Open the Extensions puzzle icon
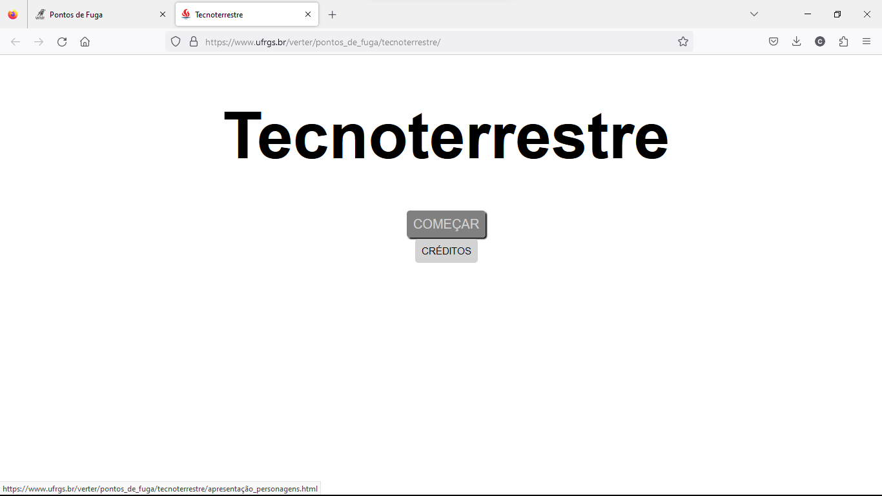This screenshot has height=496, width=882. pos(843,42)
